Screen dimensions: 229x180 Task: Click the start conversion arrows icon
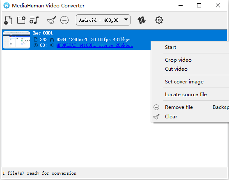(x=141, y=20)
